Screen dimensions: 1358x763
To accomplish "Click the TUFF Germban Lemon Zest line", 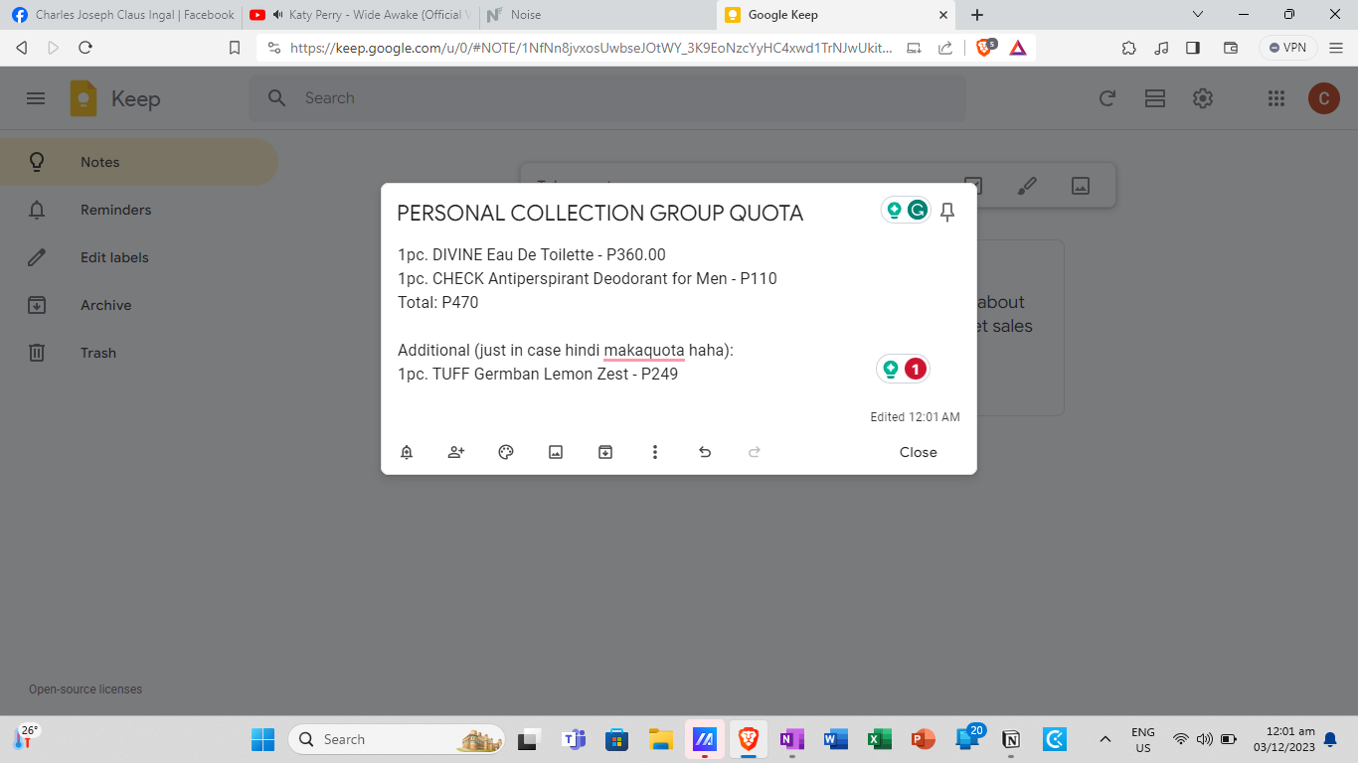I will (x=538, y=374).
